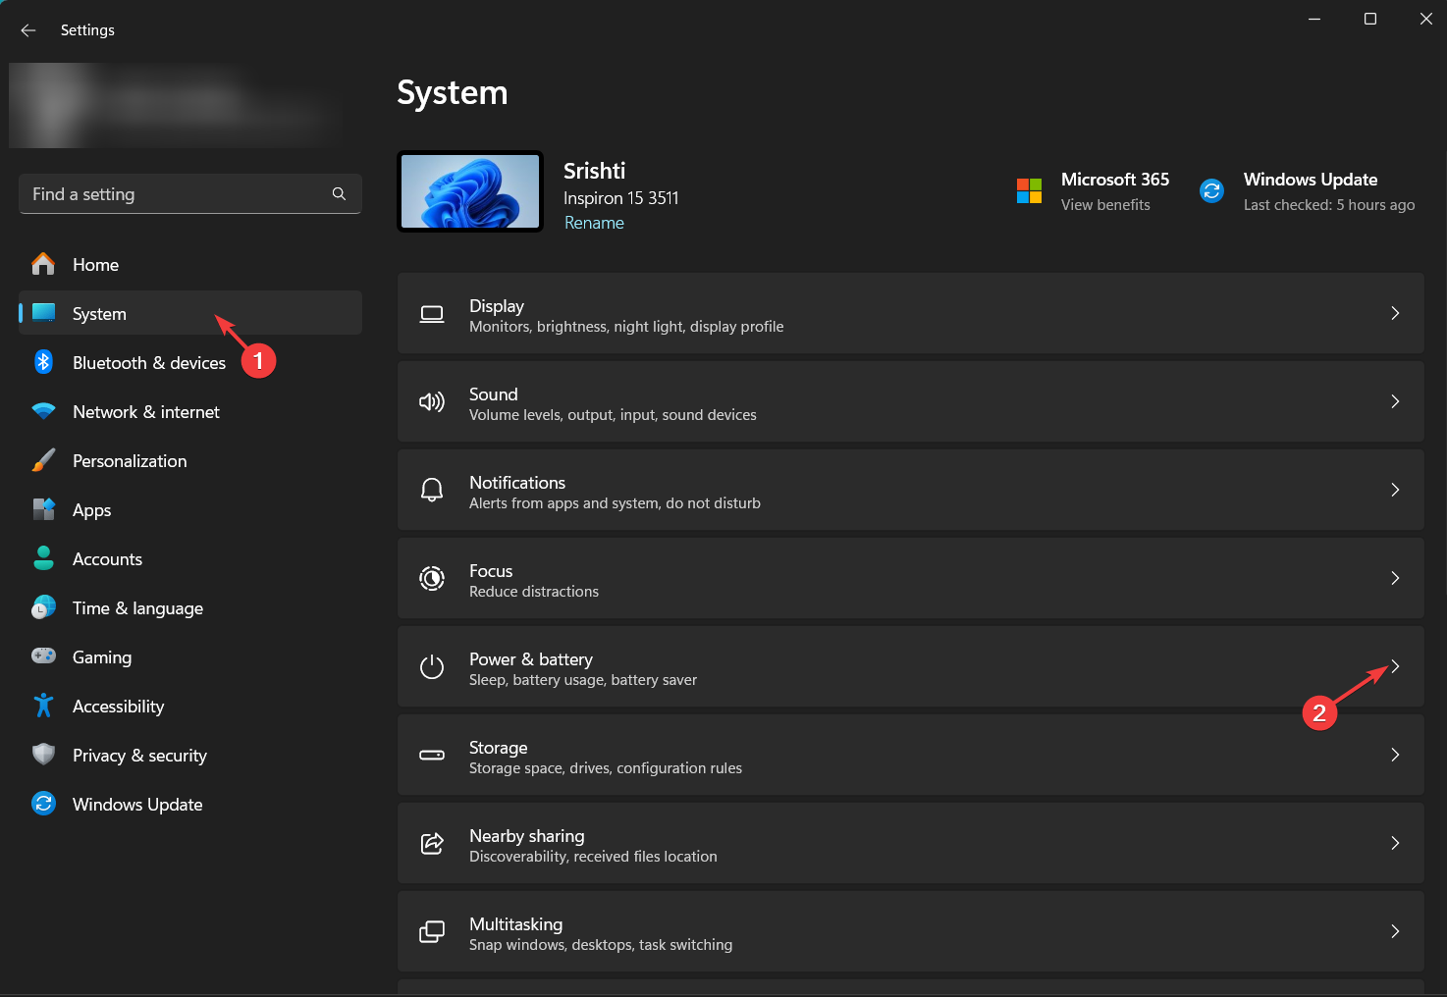Expand the Power & battery section

coord(1395,666)
